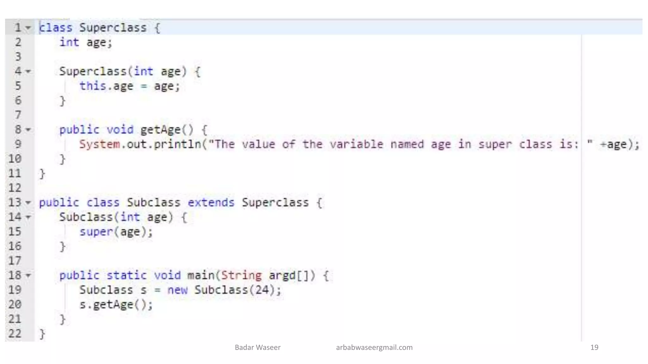
Task: Collapse the Subclass constructor fold arrow on line 14
Action: [28, 217]
